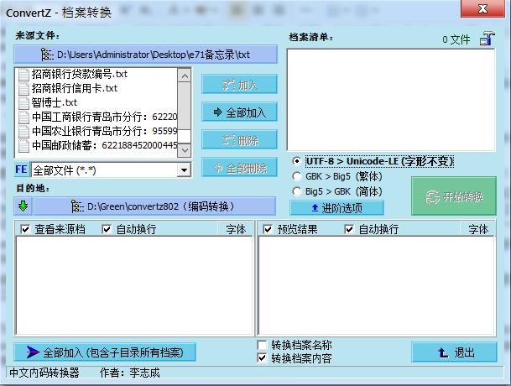Close the ConvertZ window
The width and height of the screenshot is (511, 386).
click(482, 8)
